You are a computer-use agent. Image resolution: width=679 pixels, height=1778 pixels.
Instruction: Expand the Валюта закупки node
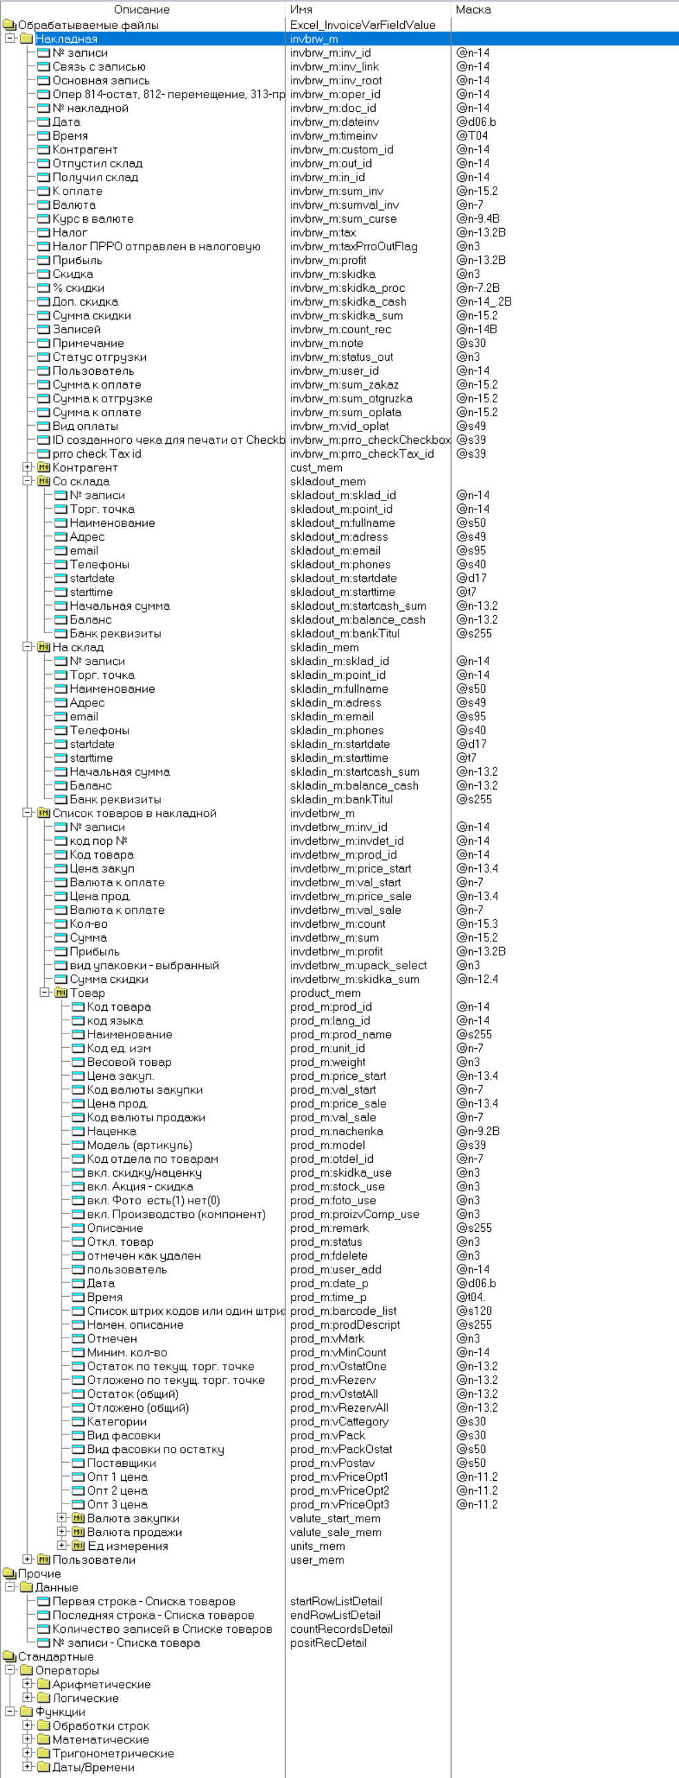tap(61, 1519)
